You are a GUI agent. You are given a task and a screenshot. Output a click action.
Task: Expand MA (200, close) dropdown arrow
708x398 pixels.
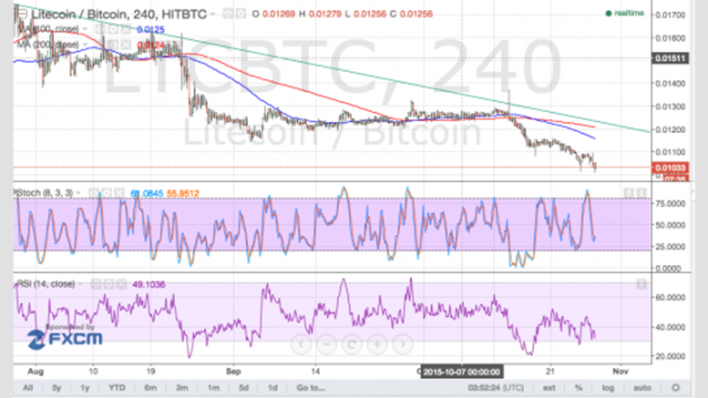tap(85, 45)
